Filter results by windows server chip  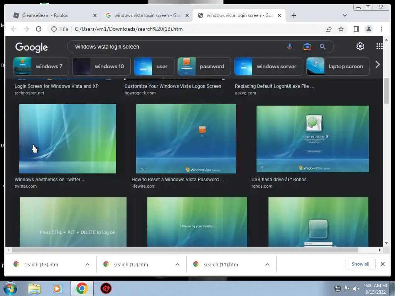click(268, 66)
